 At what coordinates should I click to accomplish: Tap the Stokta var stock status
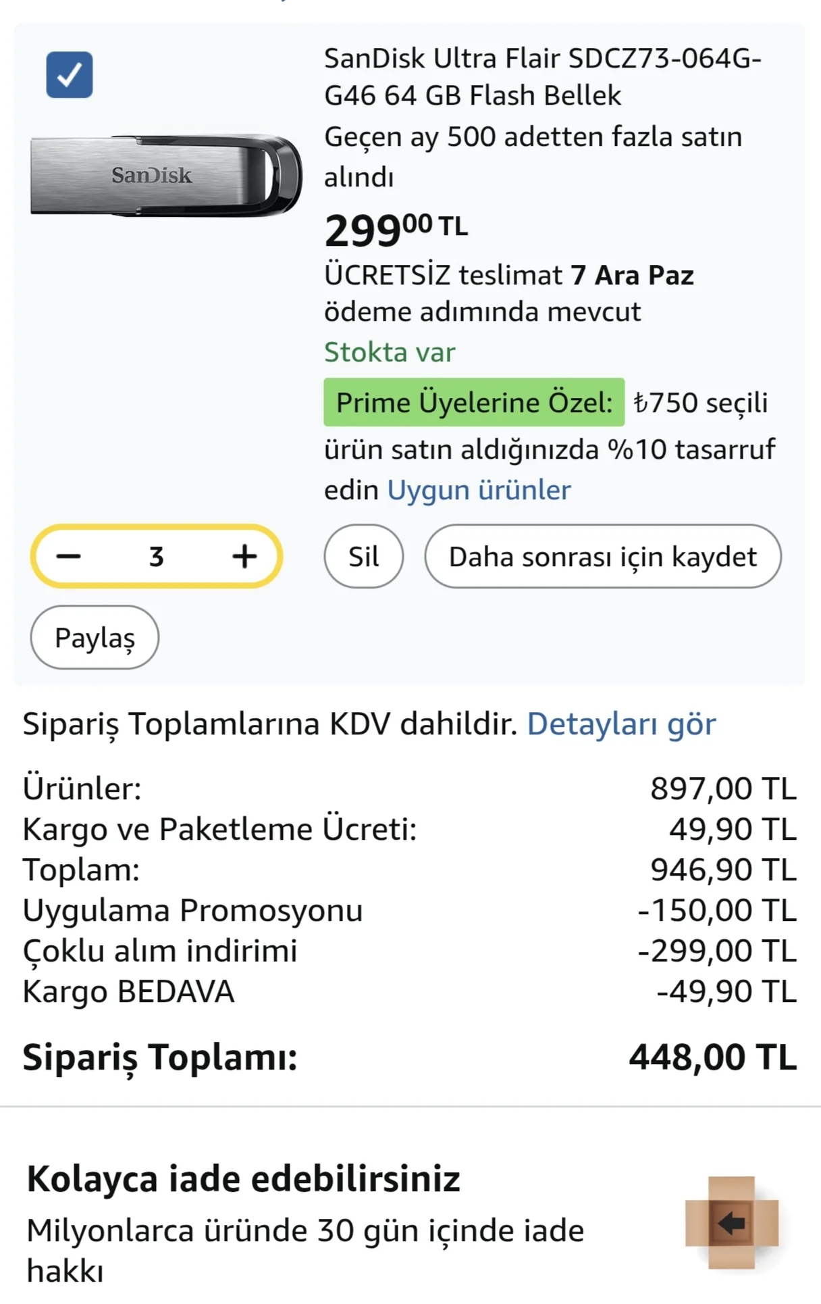390,352
